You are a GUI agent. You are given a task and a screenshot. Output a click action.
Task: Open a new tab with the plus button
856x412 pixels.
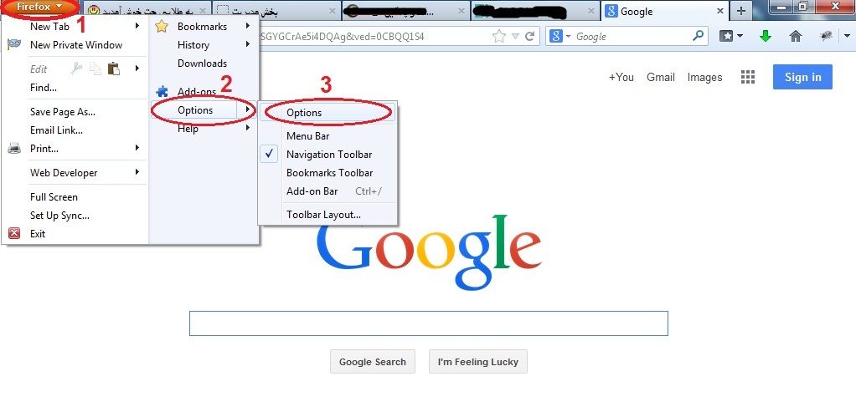click(740, 10)
